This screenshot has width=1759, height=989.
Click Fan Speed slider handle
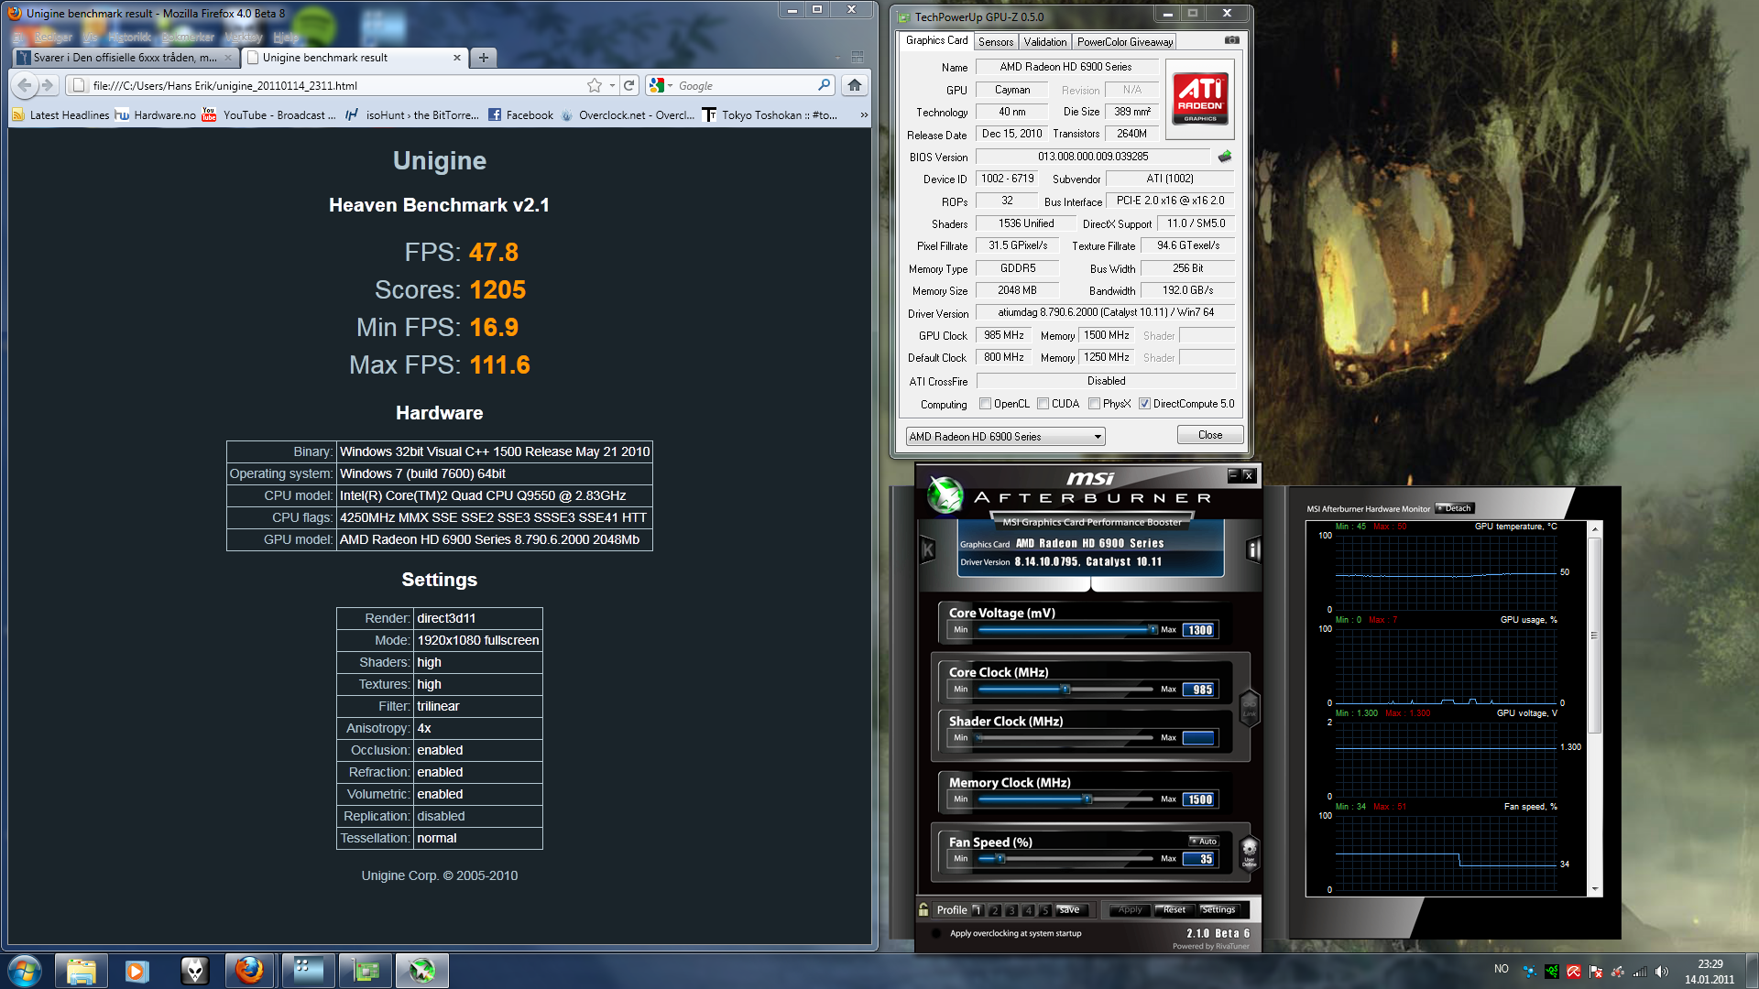pyautogui.click(x=1000, y=858)
